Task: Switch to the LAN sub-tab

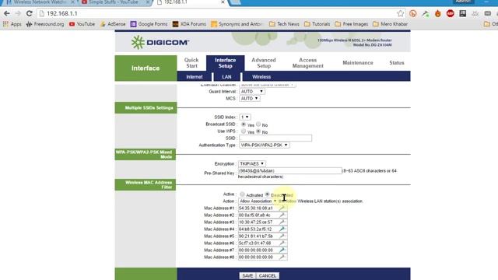Action: 226,77
